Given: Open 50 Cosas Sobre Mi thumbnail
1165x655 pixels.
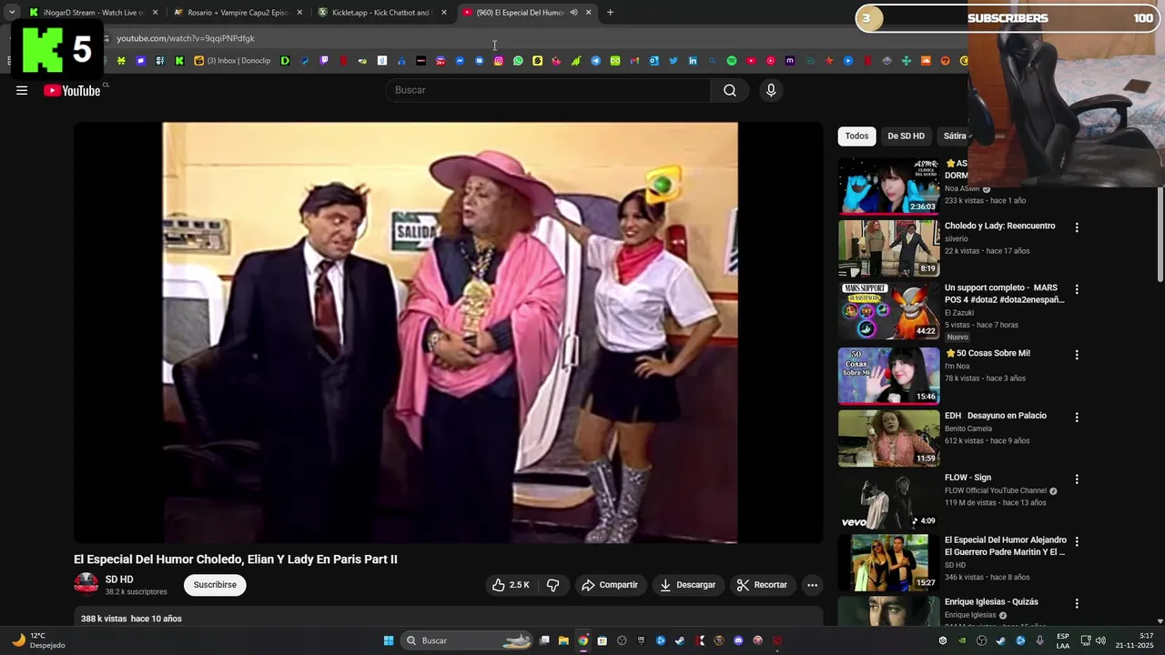Looking at the screenshot, I should click(x=888, y=376).
